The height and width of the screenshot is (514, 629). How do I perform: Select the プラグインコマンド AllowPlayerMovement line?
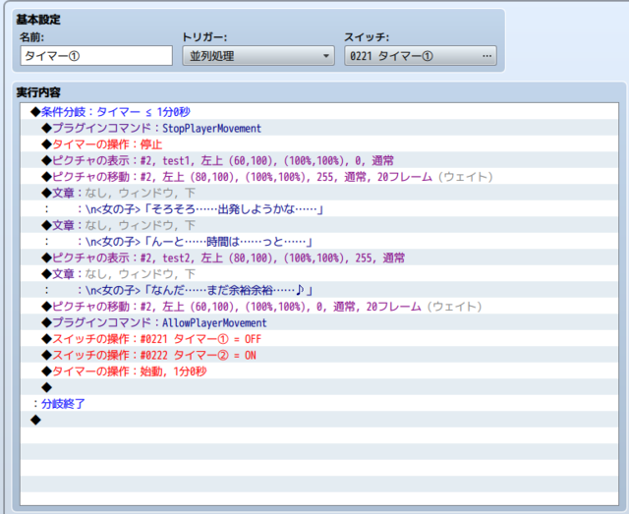319,322
